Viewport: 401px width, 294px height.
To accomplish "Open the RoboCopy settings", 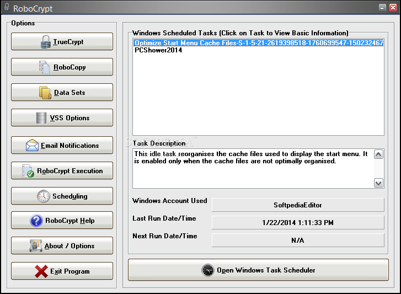I will 62,67.
